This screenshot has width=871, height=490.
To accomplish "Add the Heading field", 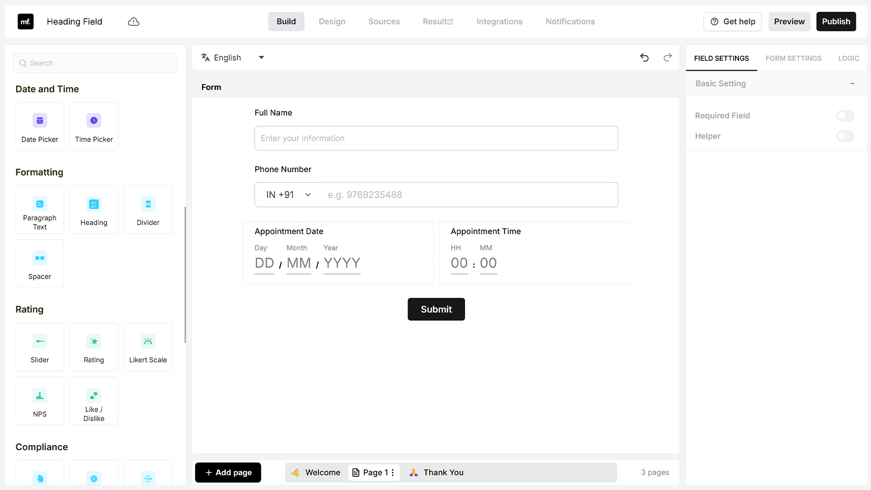I will pos(94,210).
